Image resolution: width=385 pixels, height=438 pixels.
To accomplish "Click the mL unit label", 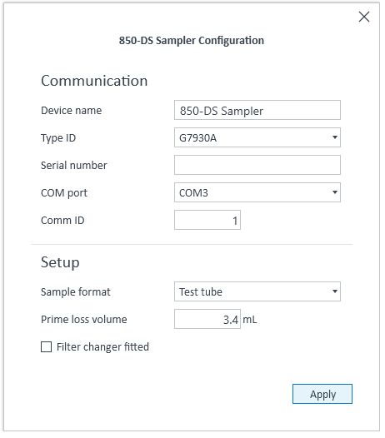I will 250,319.
